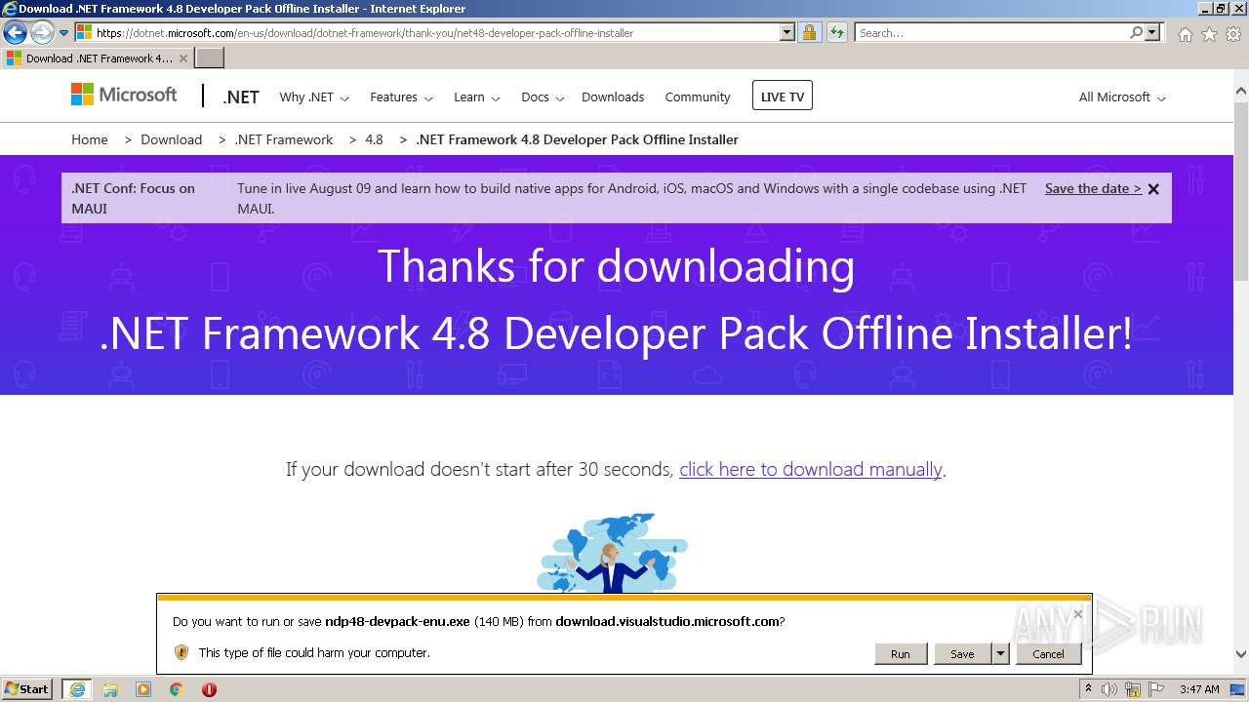The height and width of the screenshot is (702, 1249).
Task: Open the search provider dropdown arrow
Action: pos(1153,32)
